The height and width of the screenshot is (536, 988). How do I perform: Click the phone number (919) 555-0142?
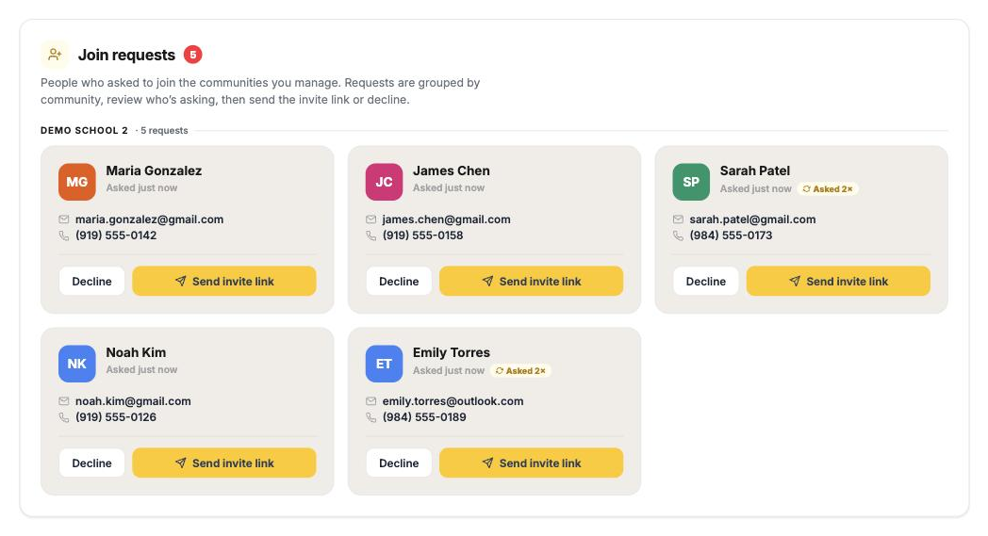(116, 236)
